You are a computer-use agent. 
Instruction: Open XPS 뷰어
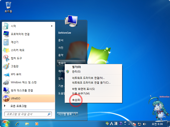pos(16,74)
